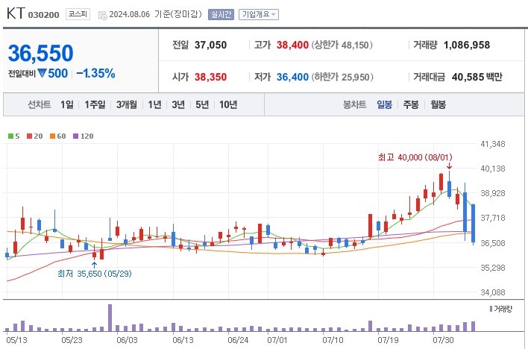The height and width of the screenshot is (349, 528).
Task: Select the 1년 line chart period
Action: [154, 104]
